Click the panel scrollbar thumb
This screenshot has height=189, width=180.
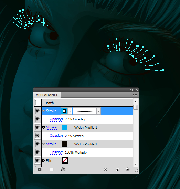(136, 107)
